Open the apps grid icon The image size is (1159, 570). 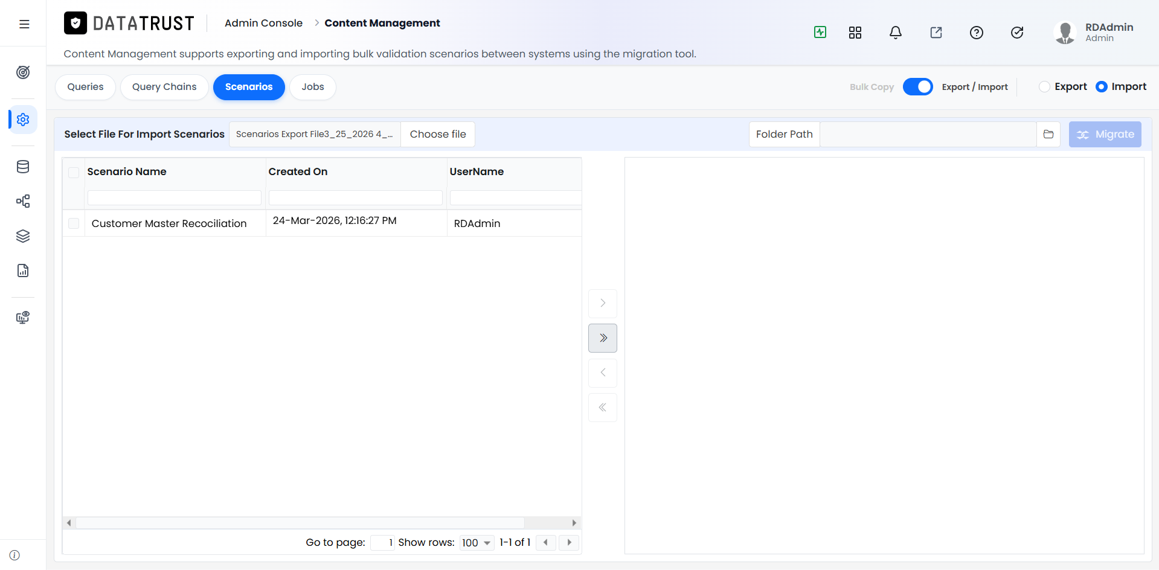[855, 33]
